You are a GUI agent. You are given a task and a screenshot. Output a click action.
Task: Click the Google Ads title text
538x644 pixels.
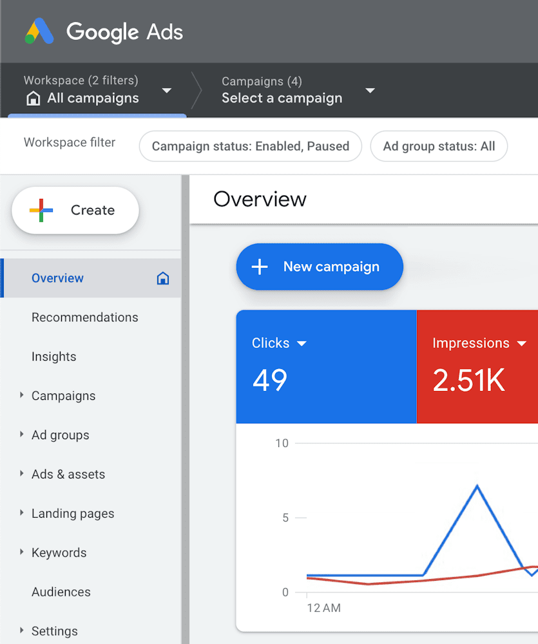(x=124, y=32)
